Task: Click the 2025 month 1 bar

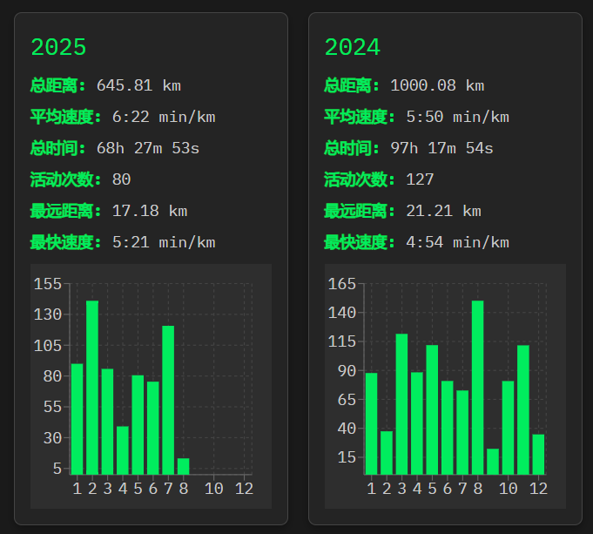Action: coord(77,419)
